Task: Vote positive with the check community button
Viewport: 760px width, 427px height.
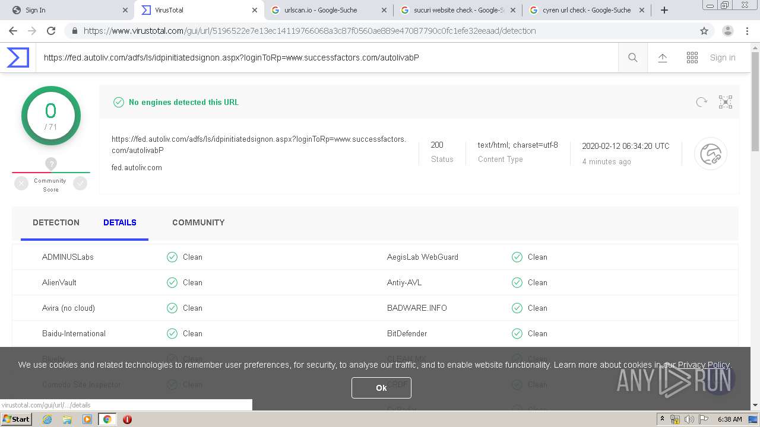Action: coord(80,184)
